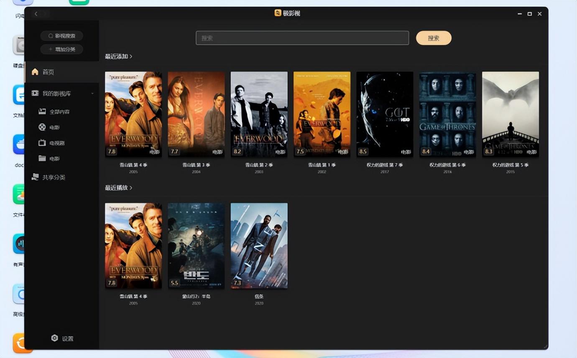Image resolution: width=577 pixels, height=358 pixels.
Task: Click the 权力的游戏 第 7 季 title
Action: [x=385, y=165]
